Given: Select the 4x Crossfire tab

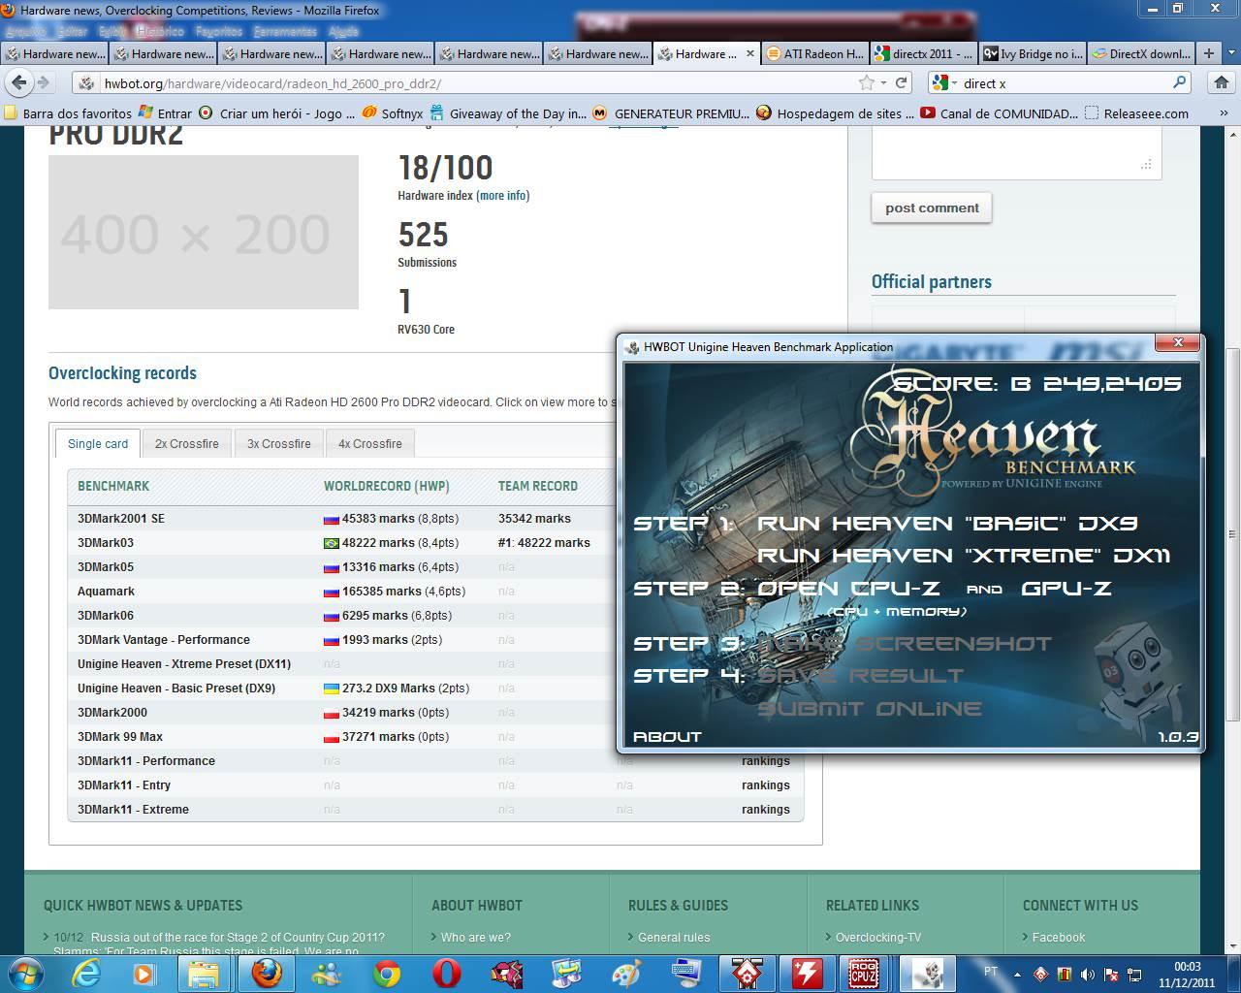Looking at the screenshot, I should 369,443.
